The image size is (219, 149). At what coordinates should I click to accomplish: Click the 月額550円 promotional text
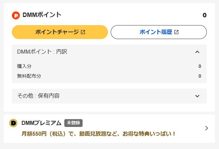point(98,134)
